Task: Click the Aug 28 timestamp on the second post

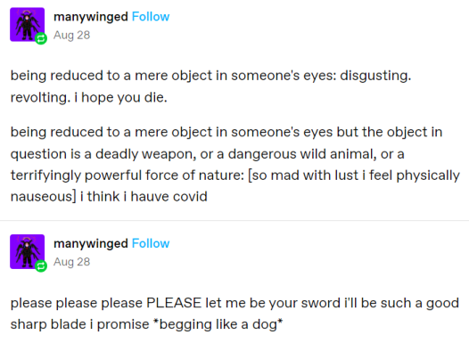Action: point(72,262)
